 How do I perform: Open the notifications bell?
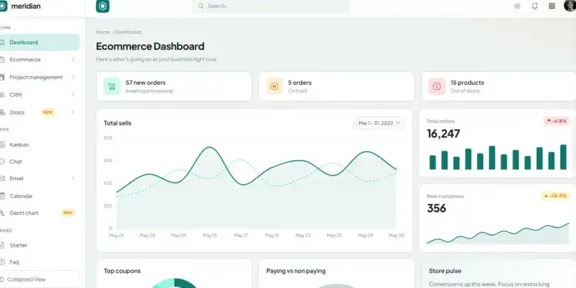click(x=535, y=6)
